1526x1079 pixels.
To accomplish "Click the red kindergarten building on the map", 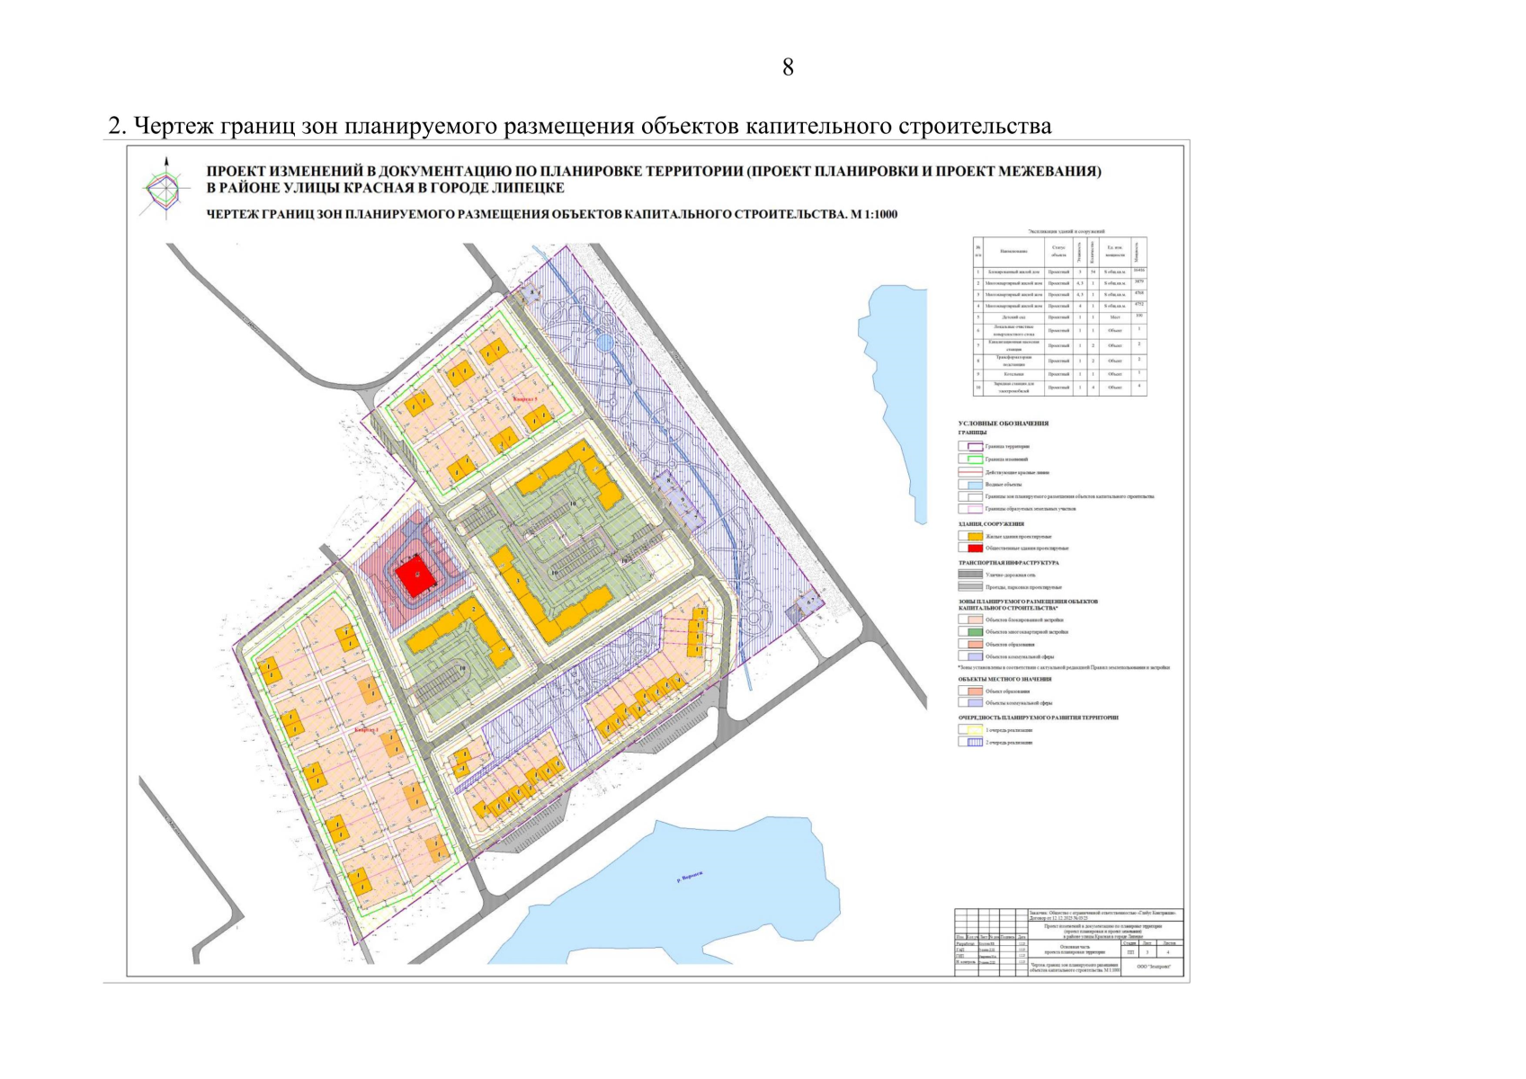I will pos(415,575).
